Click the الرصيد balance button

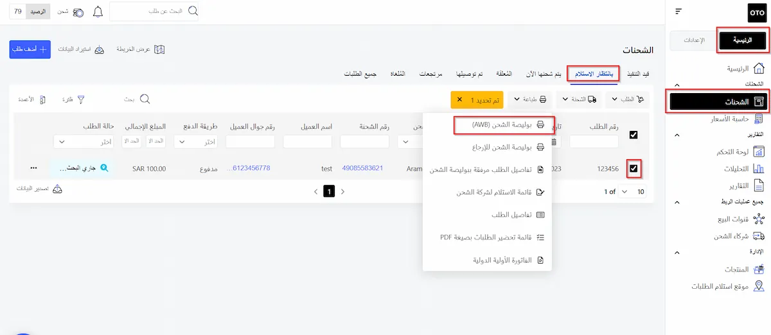[x=39, y=12]
